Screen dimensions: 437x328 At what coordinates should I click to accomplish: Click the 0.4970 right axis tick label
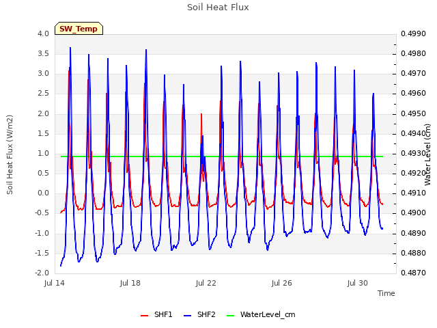(413, 74)
